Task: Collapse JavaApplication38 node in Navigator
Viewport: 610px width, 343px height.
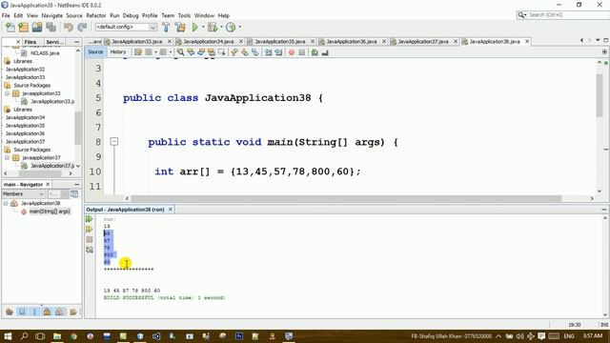Action: (6, 203)
